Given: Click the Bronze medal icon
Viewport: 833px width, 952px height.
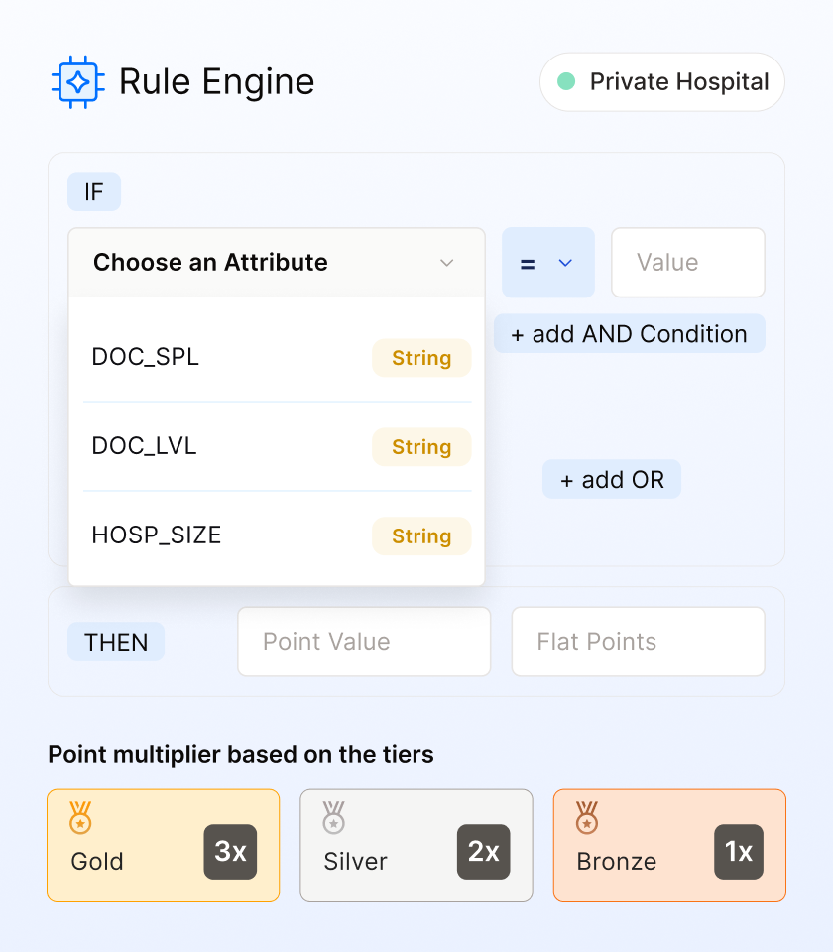Looking at the screenshot, I should point(586,817).
